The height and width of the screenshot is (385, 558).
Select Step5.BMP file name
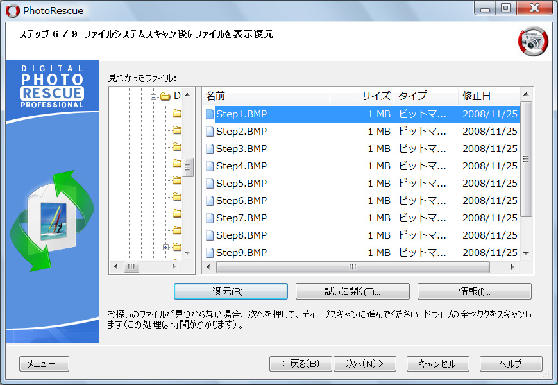(x=241, y=184)
